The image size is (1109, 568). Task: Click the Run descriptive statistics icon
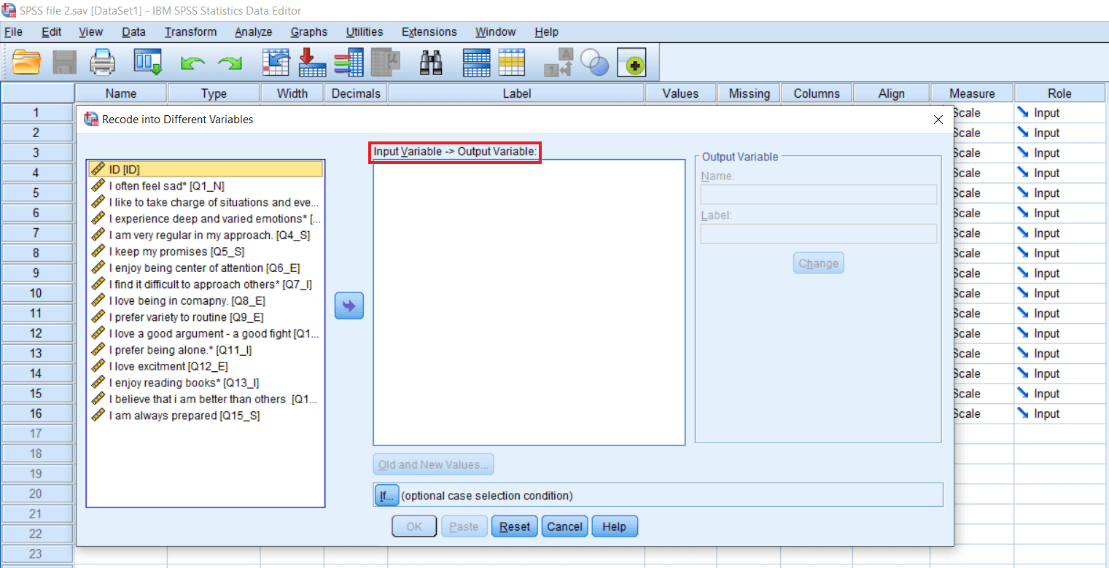click(385, 63)
